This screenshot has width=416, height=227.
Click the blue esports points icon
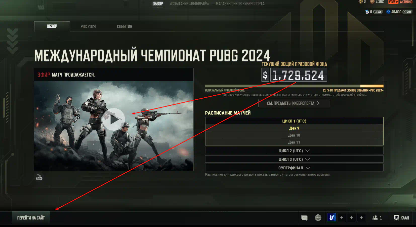coord(388,12)
